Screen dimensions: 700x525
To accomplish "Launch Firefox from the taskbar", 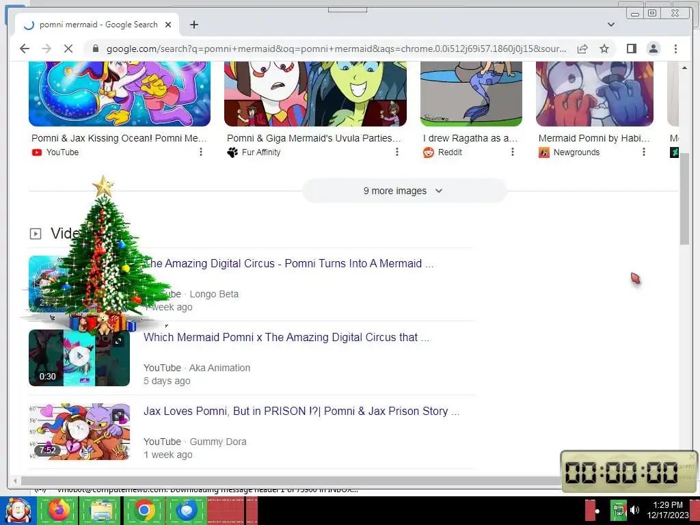I will (x=59, y=511).
